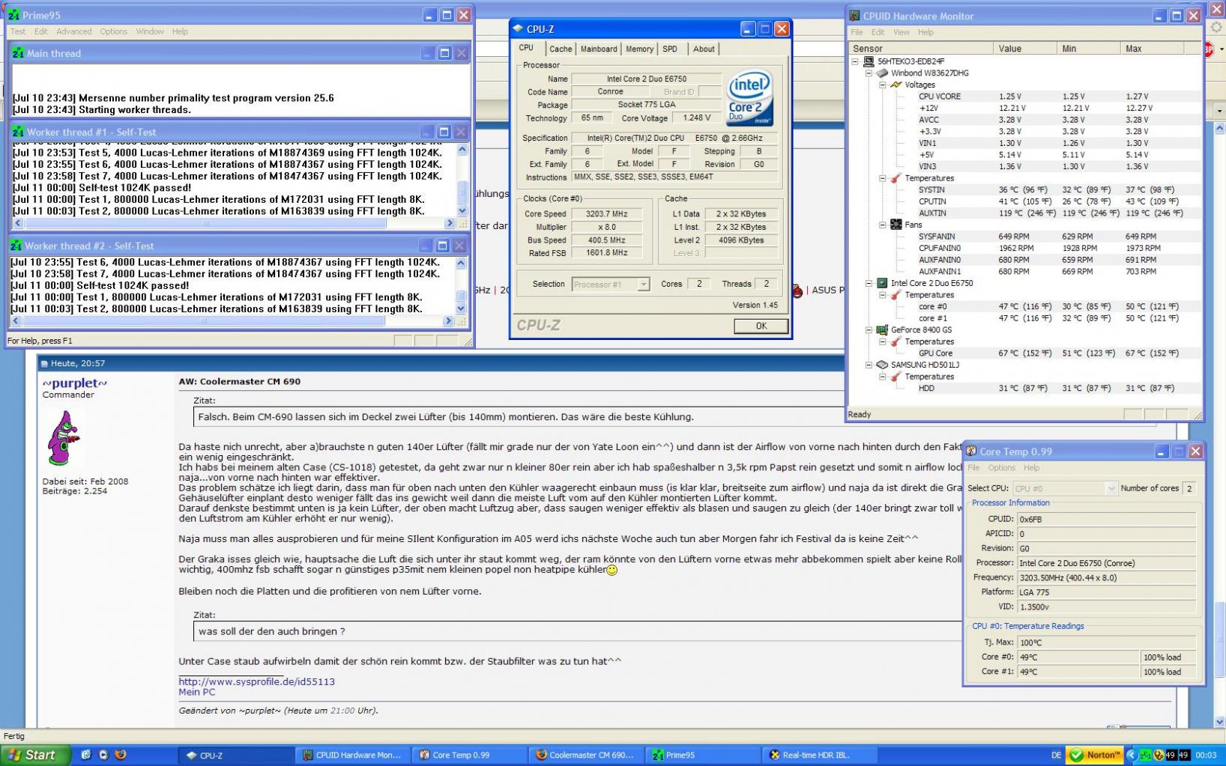
Task: Click the Core Temp title bar icon
Action: (971, 451)
